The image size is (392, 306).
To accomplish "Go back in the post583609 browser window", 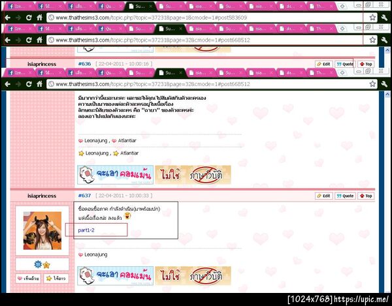I will click(x=7, y=18).
